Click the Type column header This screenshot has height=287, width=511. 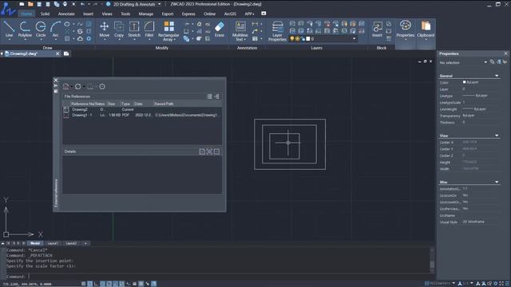click(126, 104)
